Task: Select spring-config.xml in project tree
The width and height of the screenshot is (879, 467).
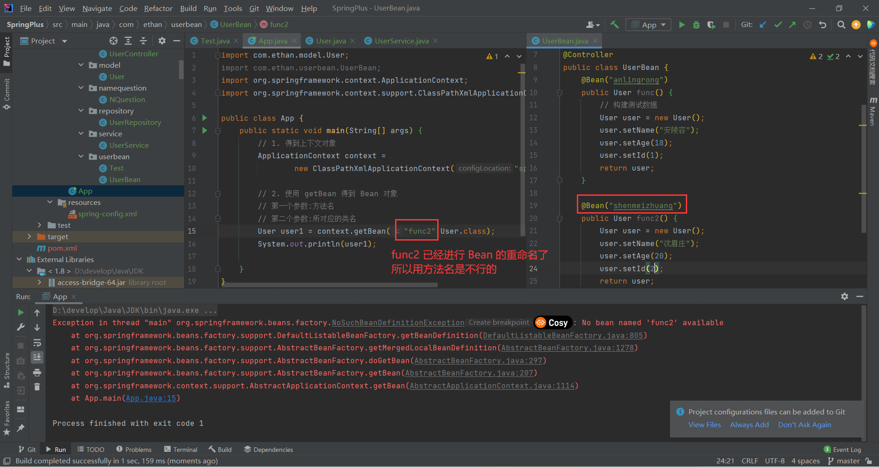Action: point(107,214)
